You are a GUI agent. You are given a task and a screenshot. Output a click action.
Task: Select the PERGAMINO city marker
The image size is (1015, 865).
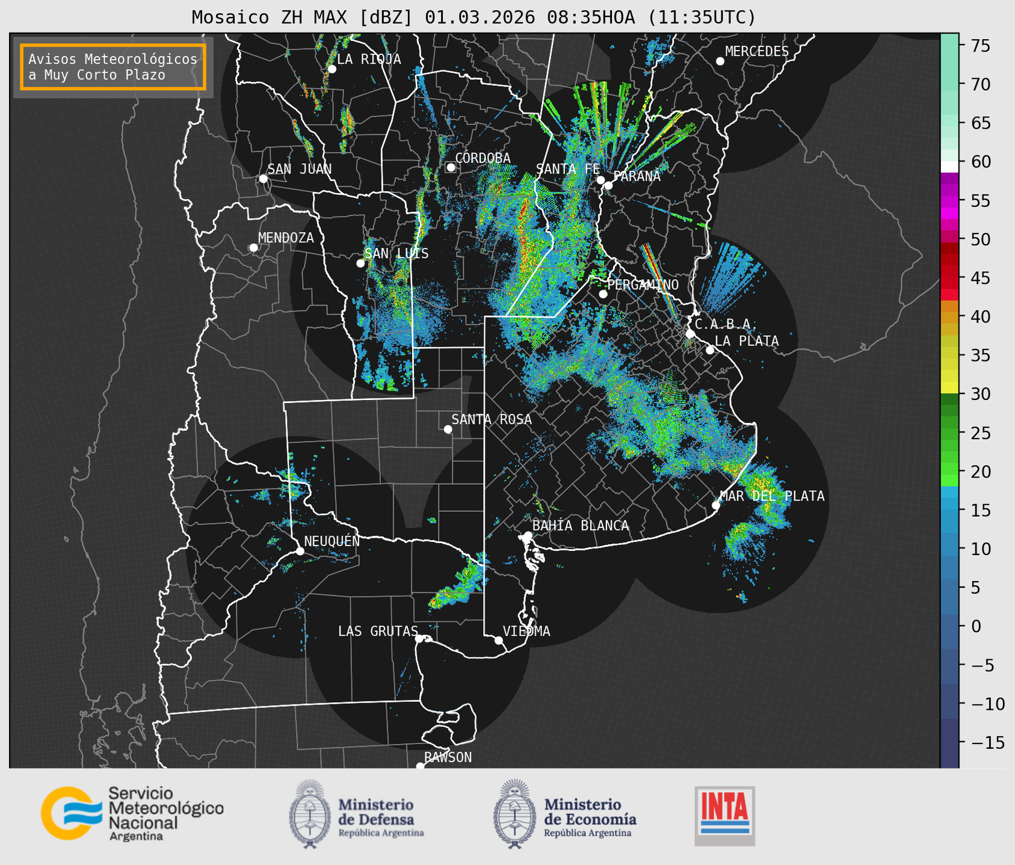[x=603, y=294]
